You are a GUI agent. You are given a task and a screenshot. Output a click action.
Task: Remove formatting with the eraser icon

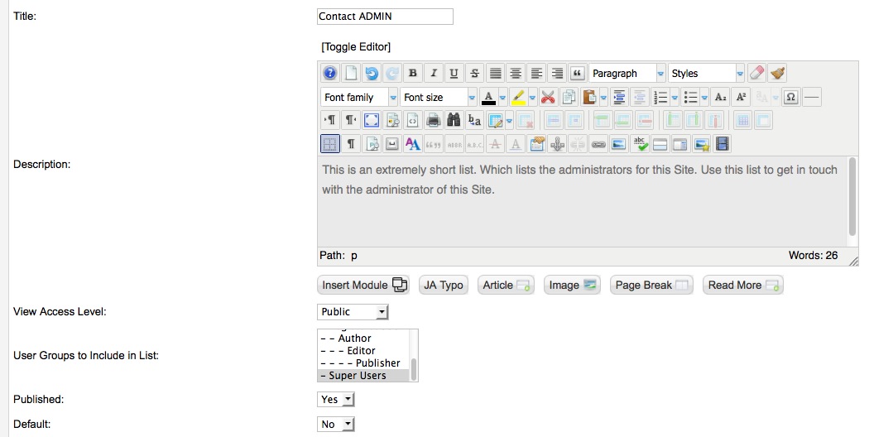756,73
